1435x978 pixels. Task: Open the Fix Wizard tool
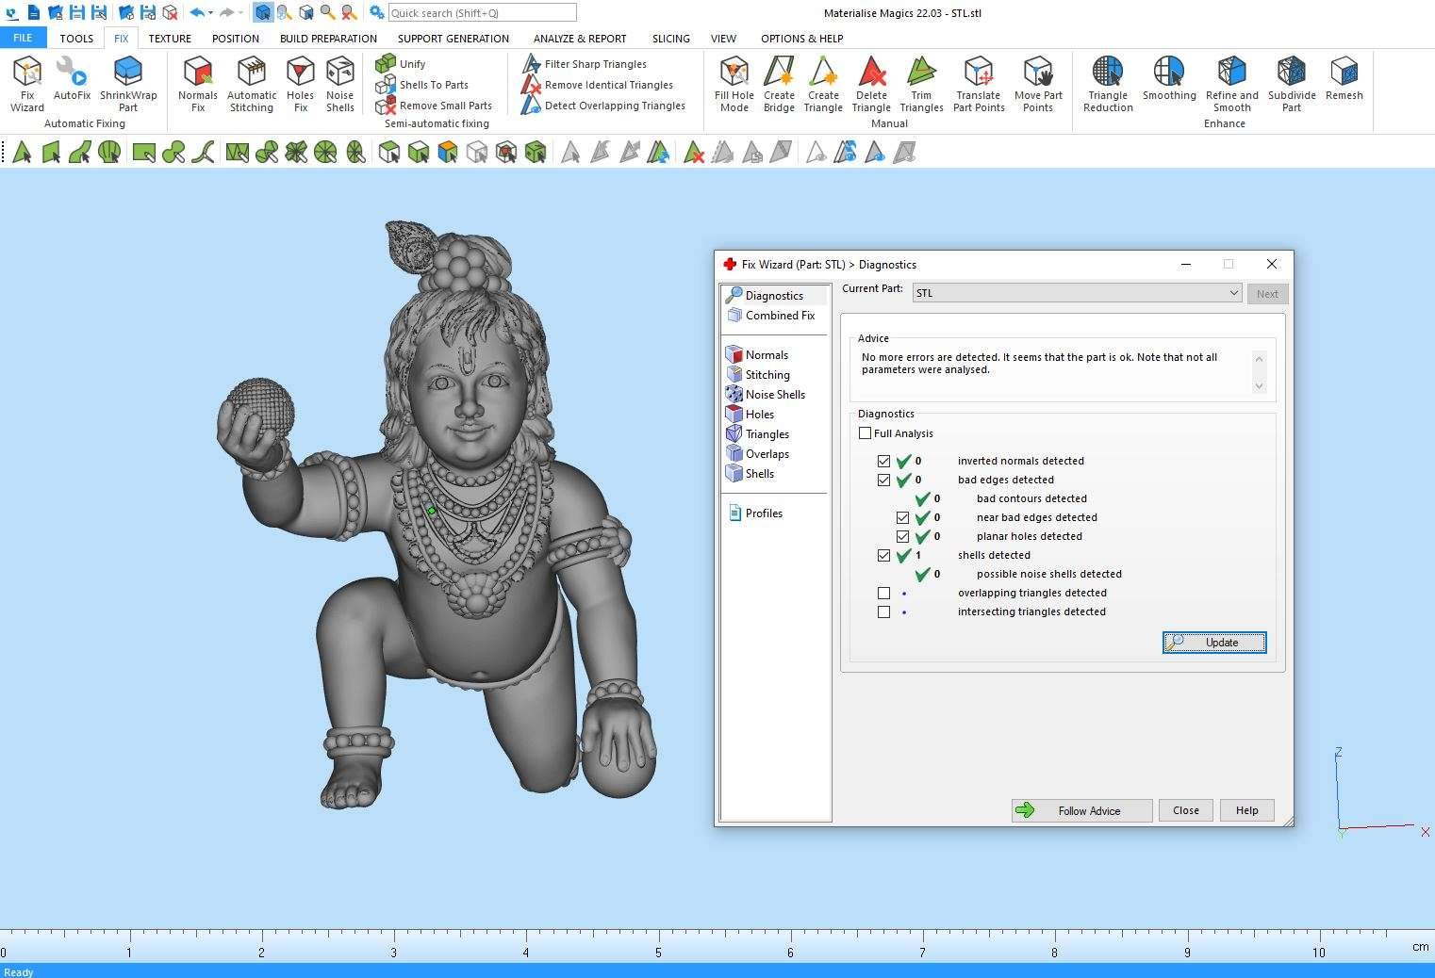click(x=27, y=83)
